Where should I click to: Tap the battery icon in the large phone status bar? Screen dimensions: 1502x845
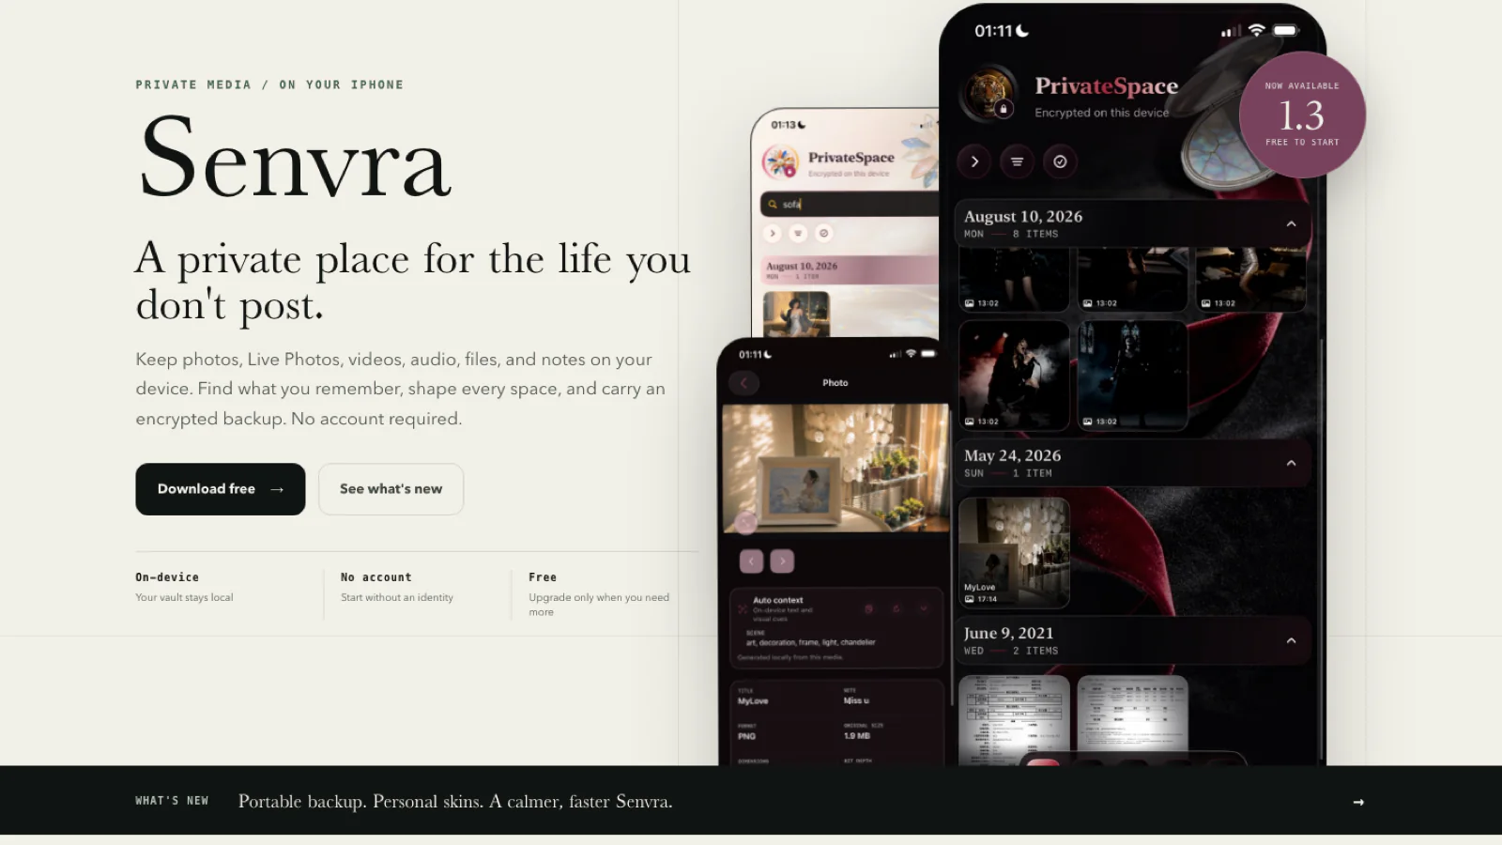point(1286,31)
